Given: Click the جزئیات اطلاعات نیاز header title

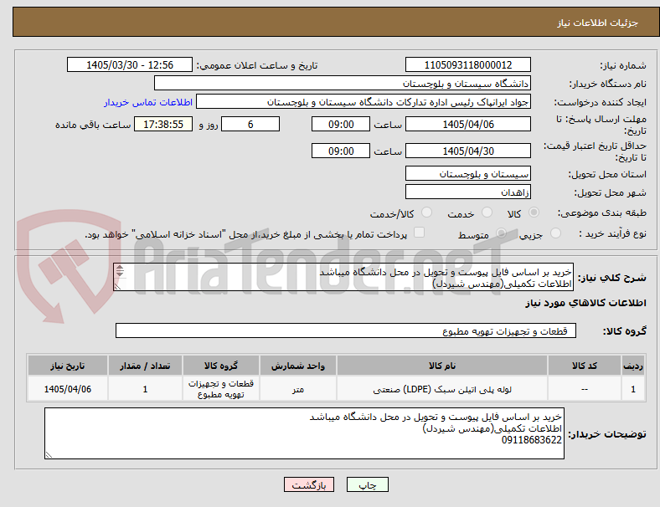Looking at the screenshot, I should tap(598, 23).
